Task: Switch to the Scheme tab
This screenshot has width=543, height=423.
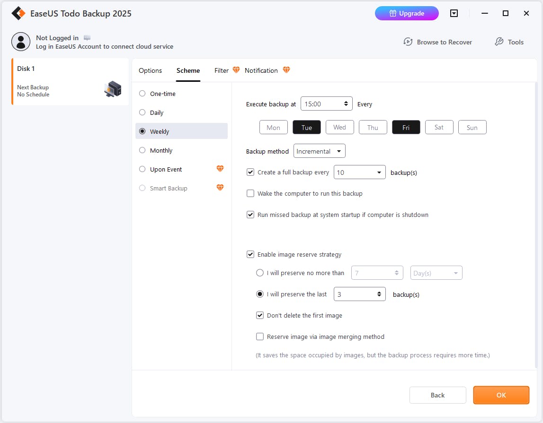Action: (188, 70)
